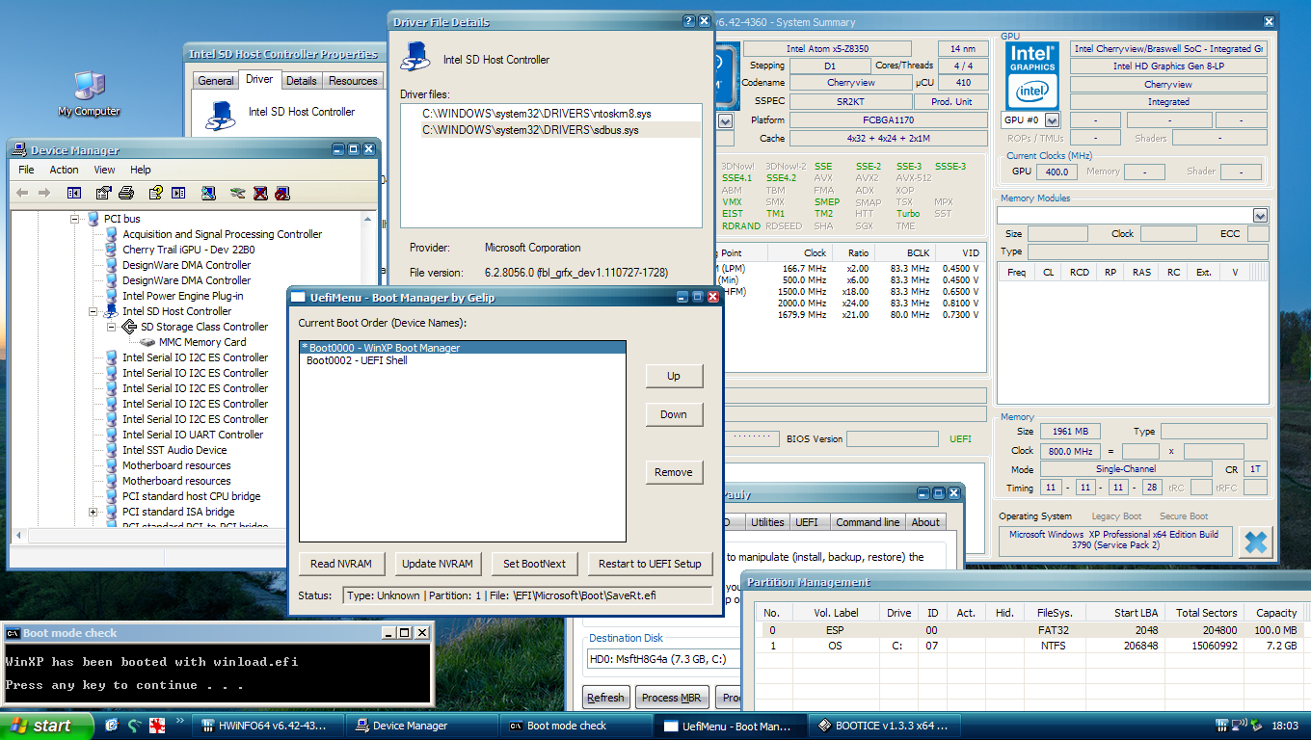Switch to the Command line tab in BOOTICE

[868, 522]
